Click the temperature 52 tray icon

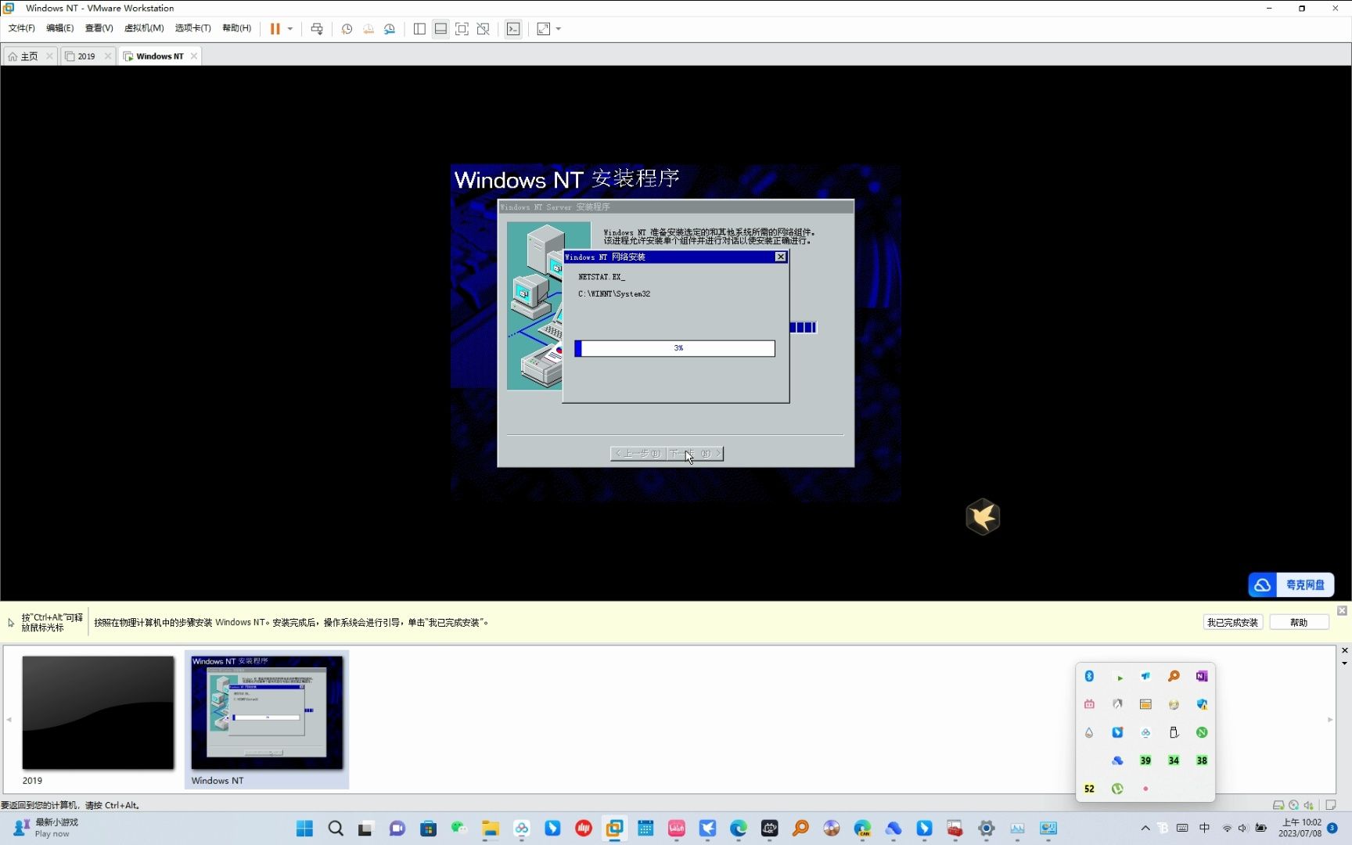point(1089,789)
